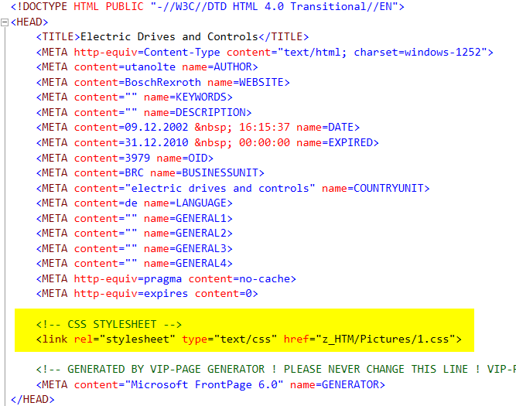The image size is (516, 406).
Task: Click the highlighted CSS STYLESHEET comment
Action: click(108, 324)
